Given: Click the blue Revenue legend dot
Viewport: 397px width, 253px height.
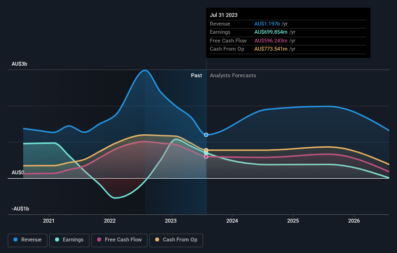Looking at the screenshot, I should tap(15, 239).
